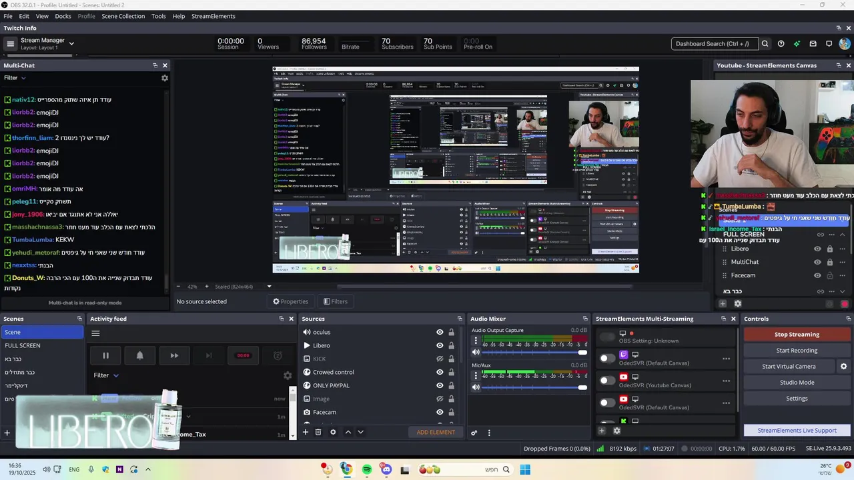Open the Tools menu
Screen dimensions: 854x480
(x=159, y=16)
